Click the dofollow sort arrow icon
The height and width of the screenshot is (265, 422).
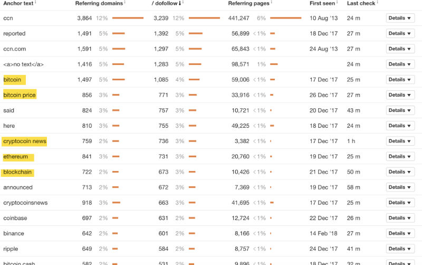click(x=180, y=3)
